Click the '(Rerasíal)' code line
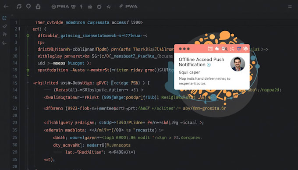The width and height of the screenshot is (298, 170). pyautogui.click(x=99, y=90)
